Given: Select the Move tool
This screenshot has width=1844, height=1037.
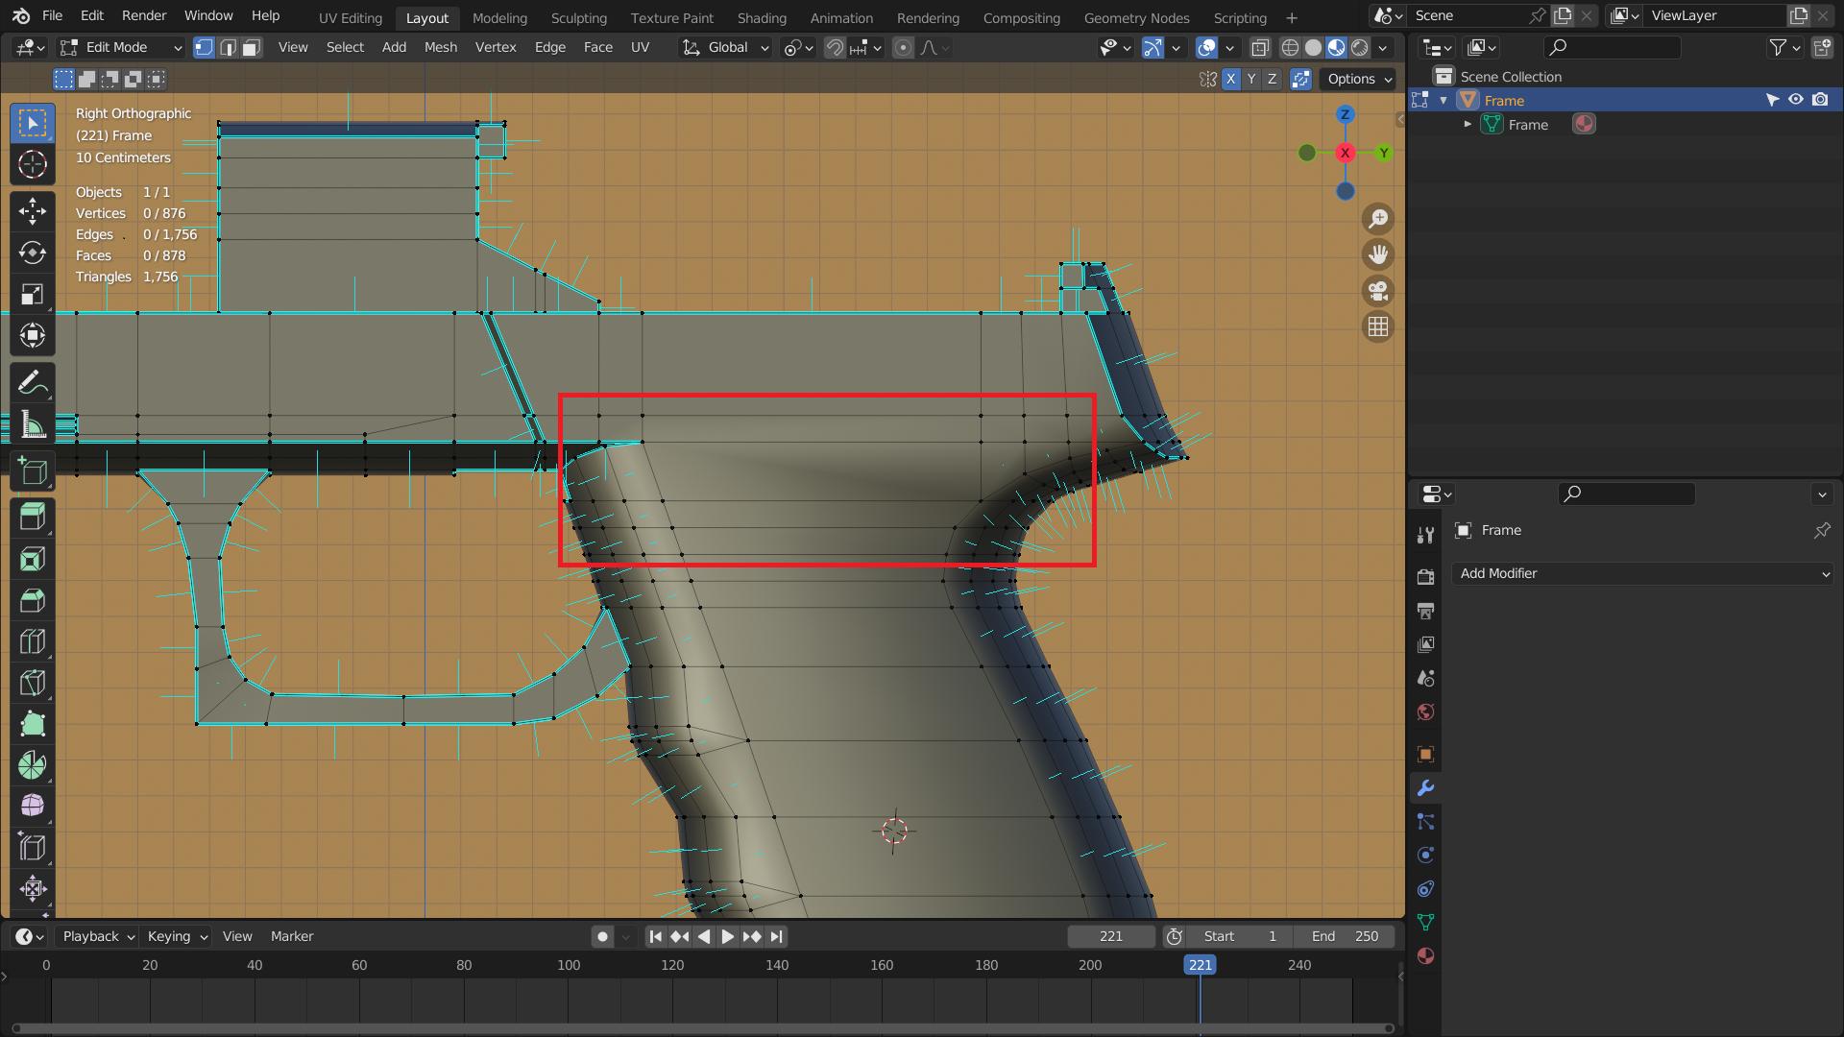Looking at the screenshot, I should [33, 211].
